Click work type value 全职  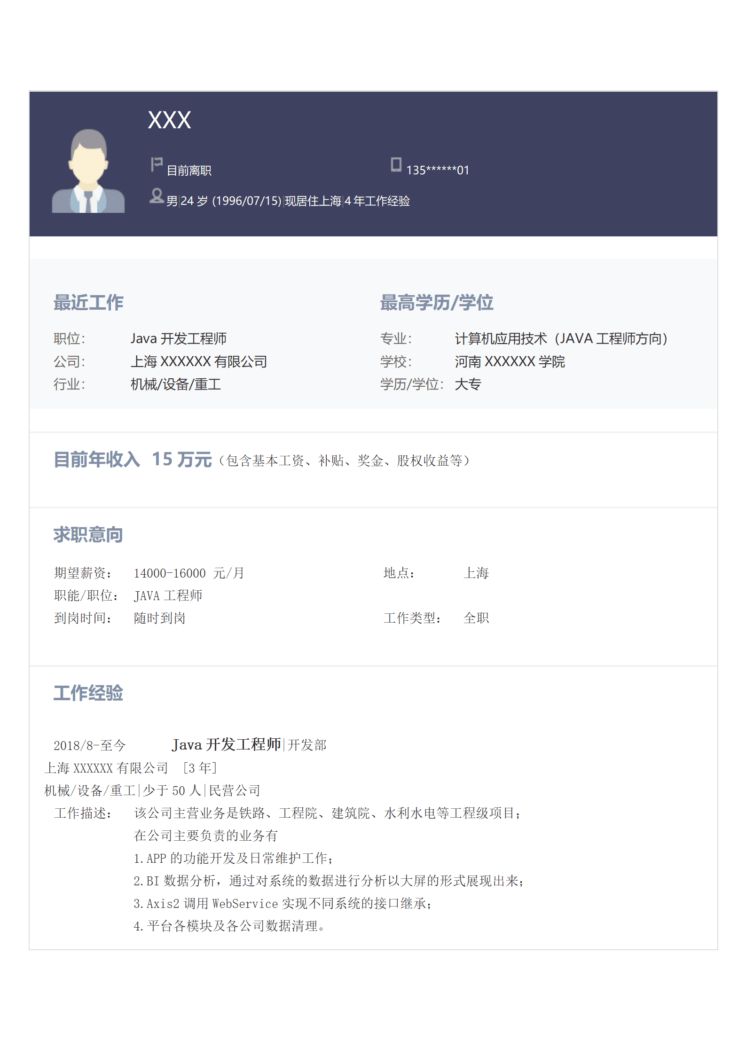pos(476,618)
